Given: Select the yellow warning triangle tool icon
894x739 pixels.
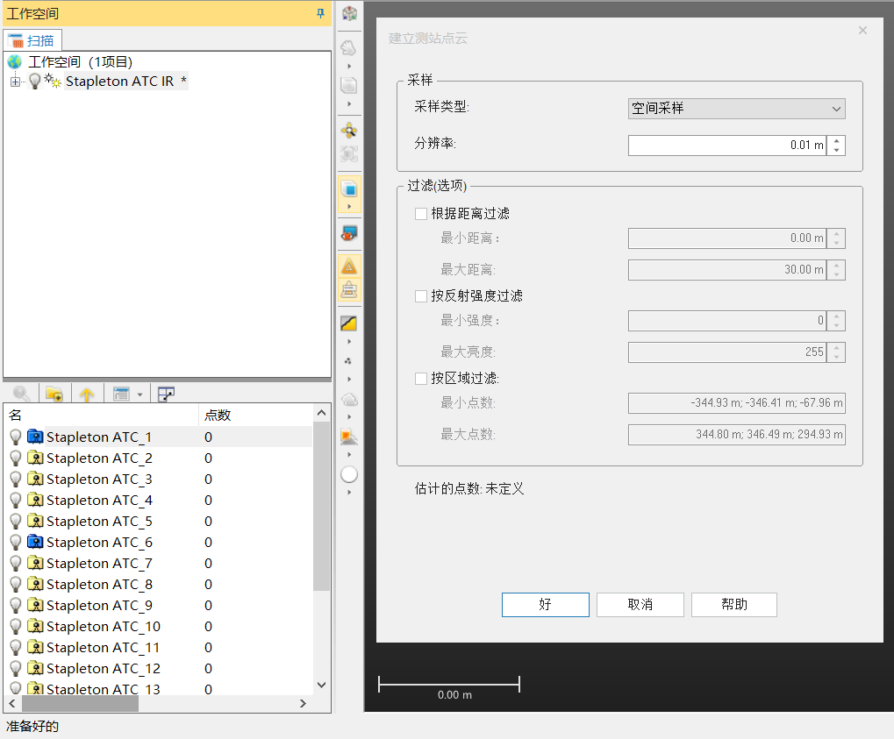Looking at the screenshot, I should pos(348,266).
